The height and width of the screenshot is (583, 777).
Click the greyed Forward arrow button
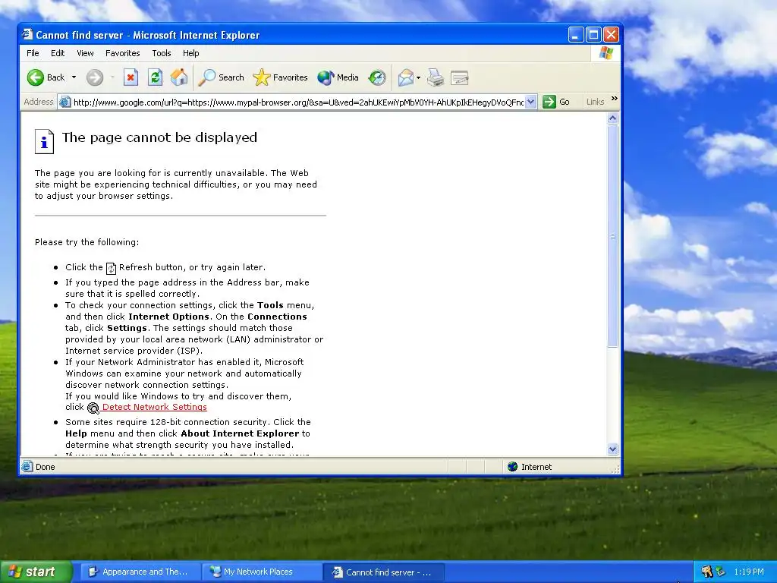pos(95,77)
